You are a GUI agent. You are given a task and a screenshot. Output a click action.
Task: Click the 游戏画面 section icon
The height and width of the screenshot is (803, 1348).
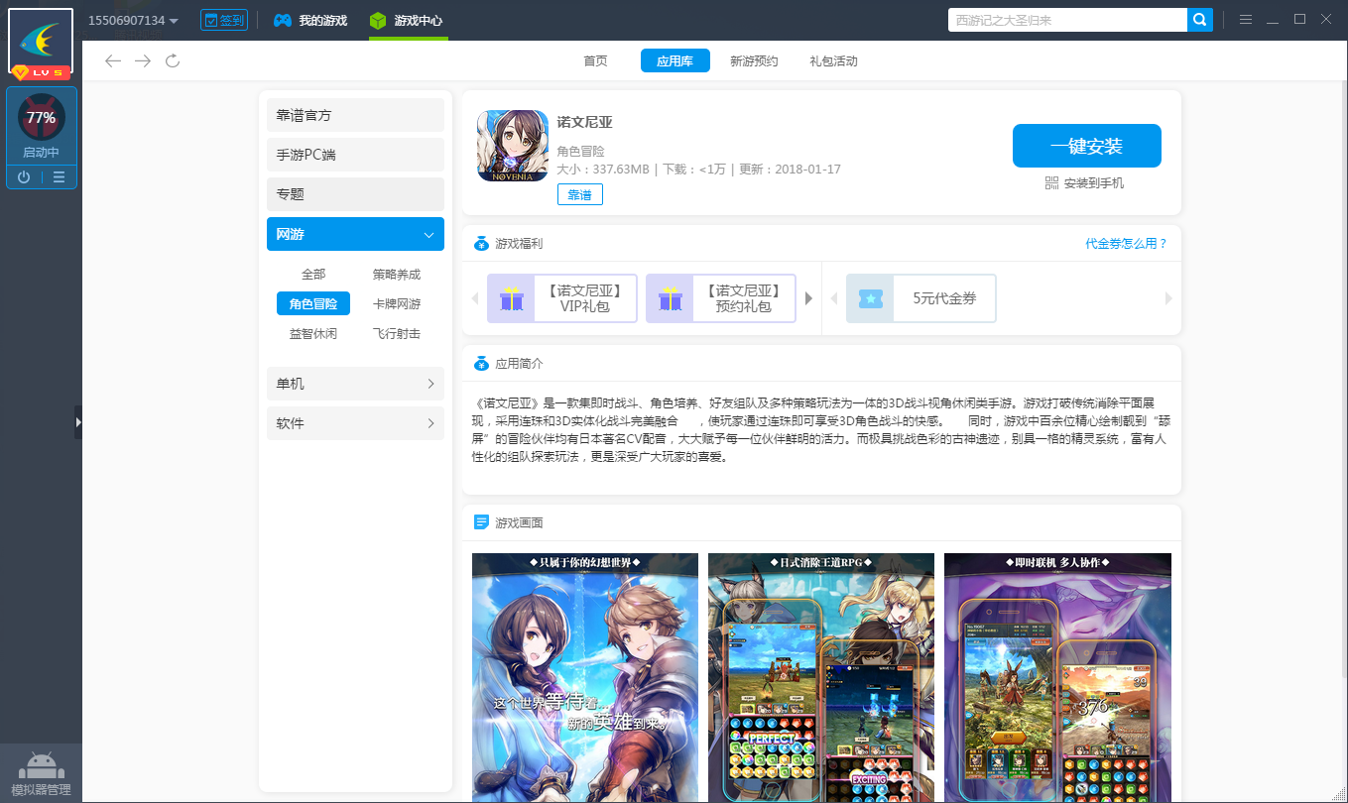[481, 522]
